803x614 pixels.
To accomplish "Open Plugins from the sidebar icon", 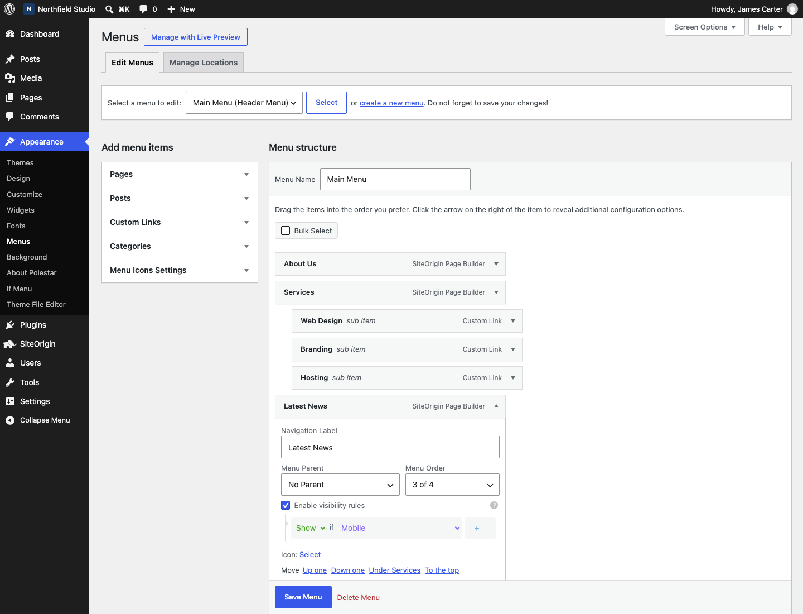I will click(10, 325).
